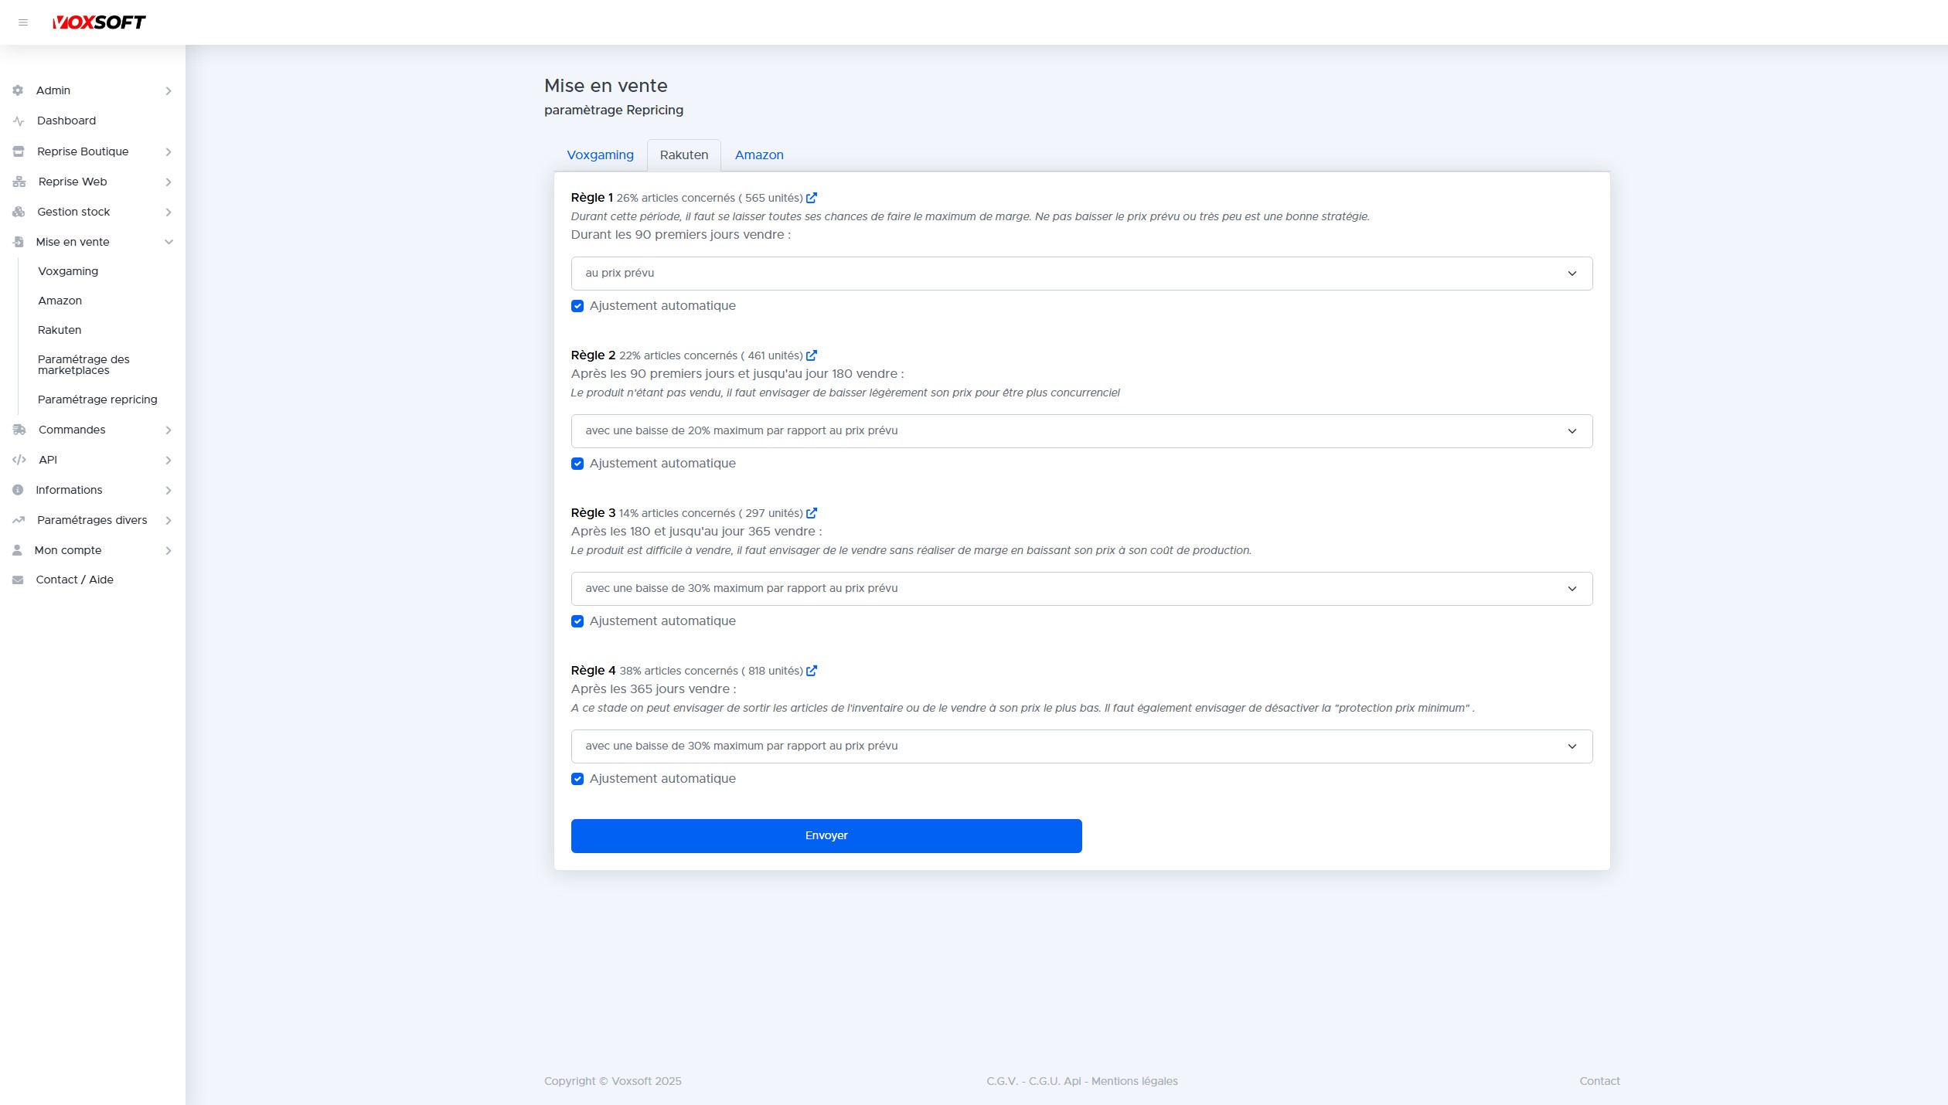Switch to the Amazon tab
The width and height of the screenshot is (1948, 1105).
(758, 155)
